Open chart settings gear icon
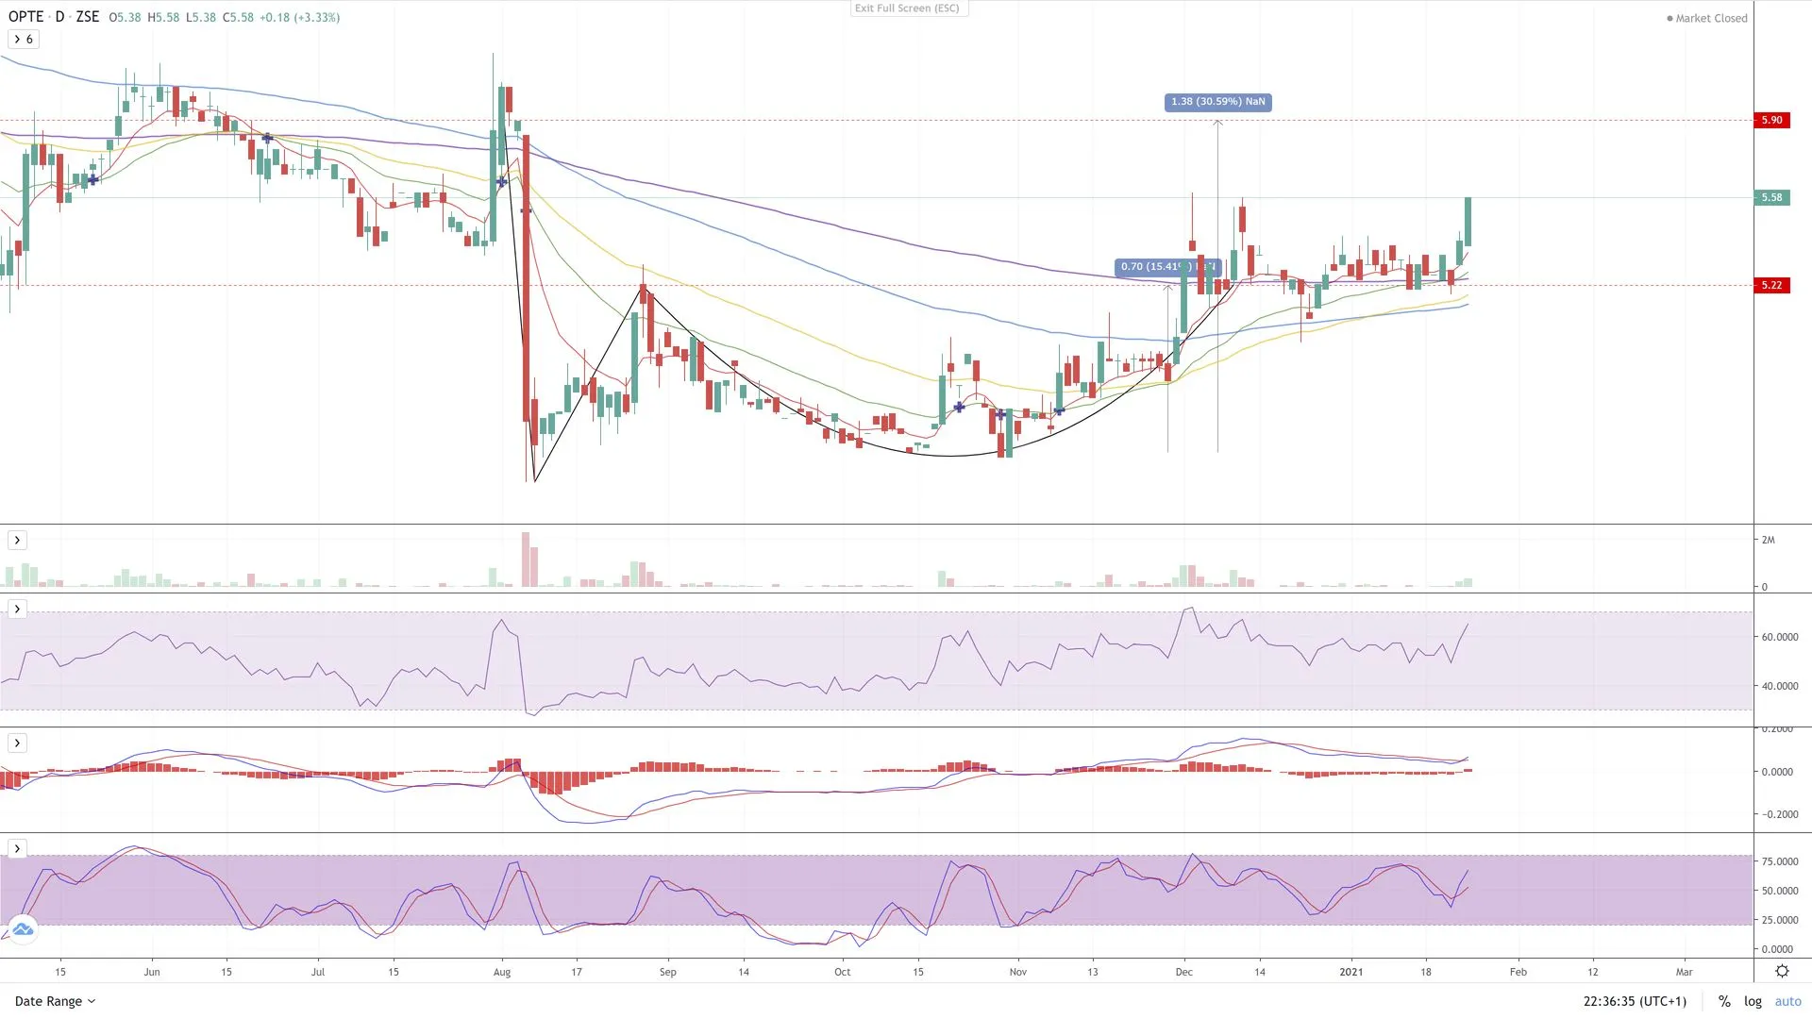Image resolution: width=1812 pixels, height=1019 pixels. pyautogui.click(x=1782, y=971)
